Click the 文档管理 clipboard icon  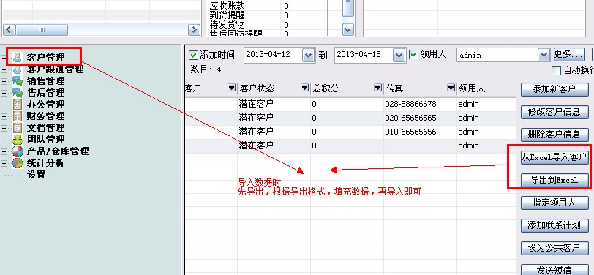[x=18, y=128]
